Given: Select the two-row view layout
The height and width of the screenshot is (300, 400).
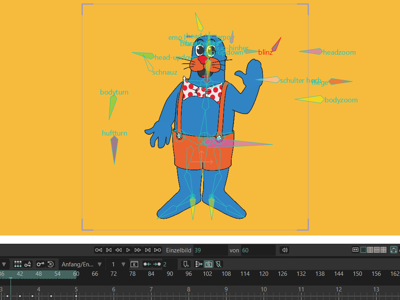Looking at the screenshot, I should tap(377, 250).
